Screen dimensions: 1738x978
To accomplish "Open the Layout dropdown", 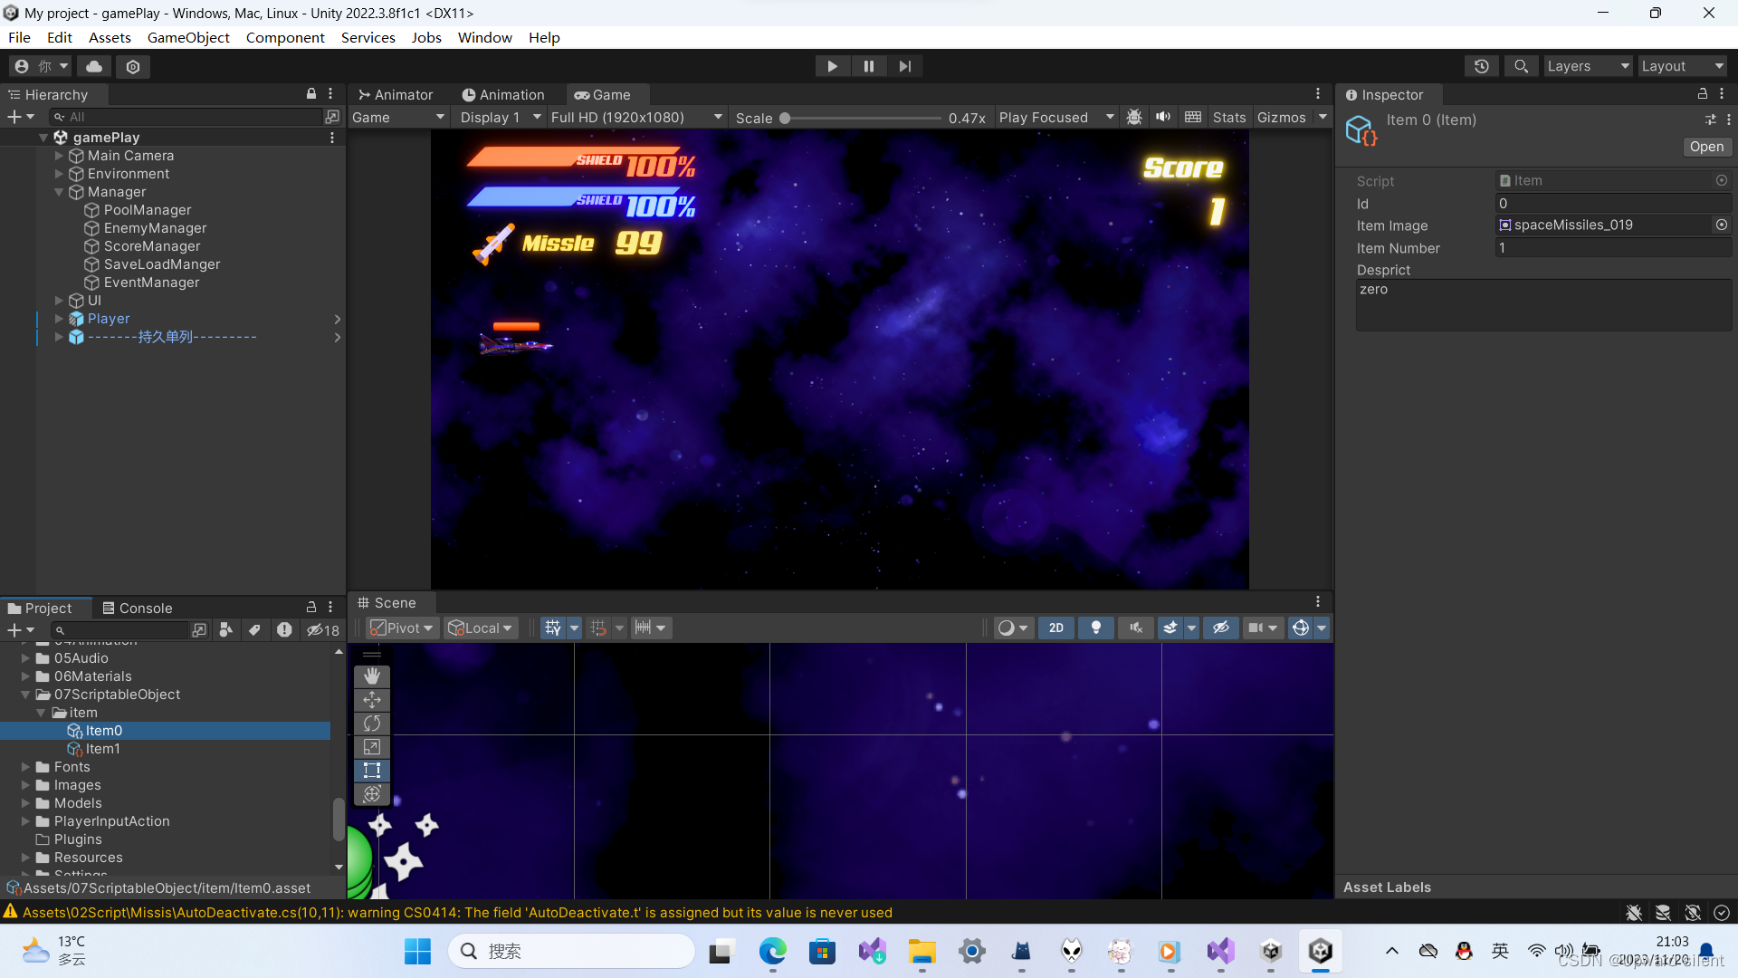I will click(x=1682, y=65).
